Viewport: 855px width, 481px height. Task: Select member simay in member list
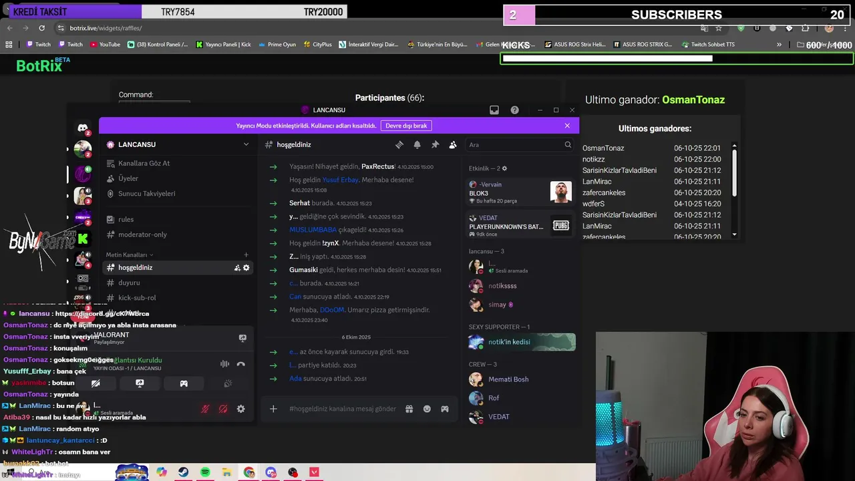pyautogui.click(x=520, y=305)
